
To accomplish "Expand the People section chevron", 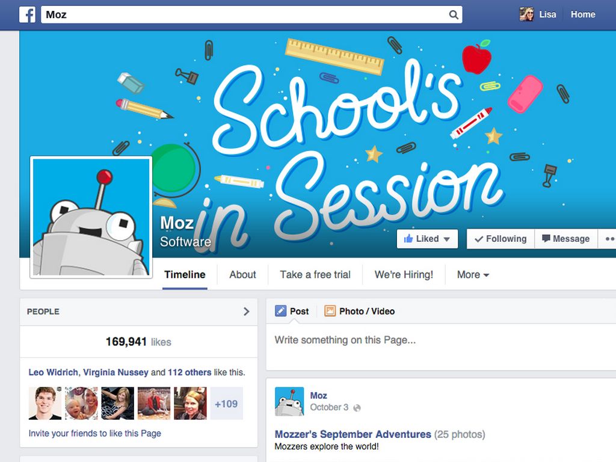I will point(246,312).
